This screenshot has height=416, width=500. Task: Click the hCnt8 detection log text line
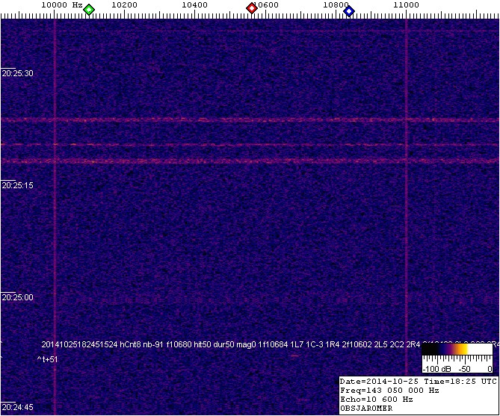[x=224, y=344]
